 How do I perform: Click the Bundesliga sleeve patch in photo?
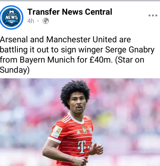[x=57, y=132]
